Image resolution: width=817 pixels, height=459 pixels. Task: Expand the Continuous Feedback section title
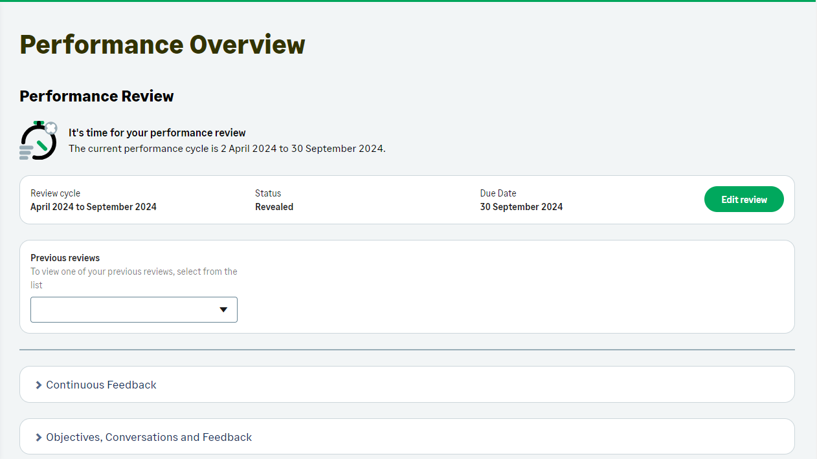[101, 385]
